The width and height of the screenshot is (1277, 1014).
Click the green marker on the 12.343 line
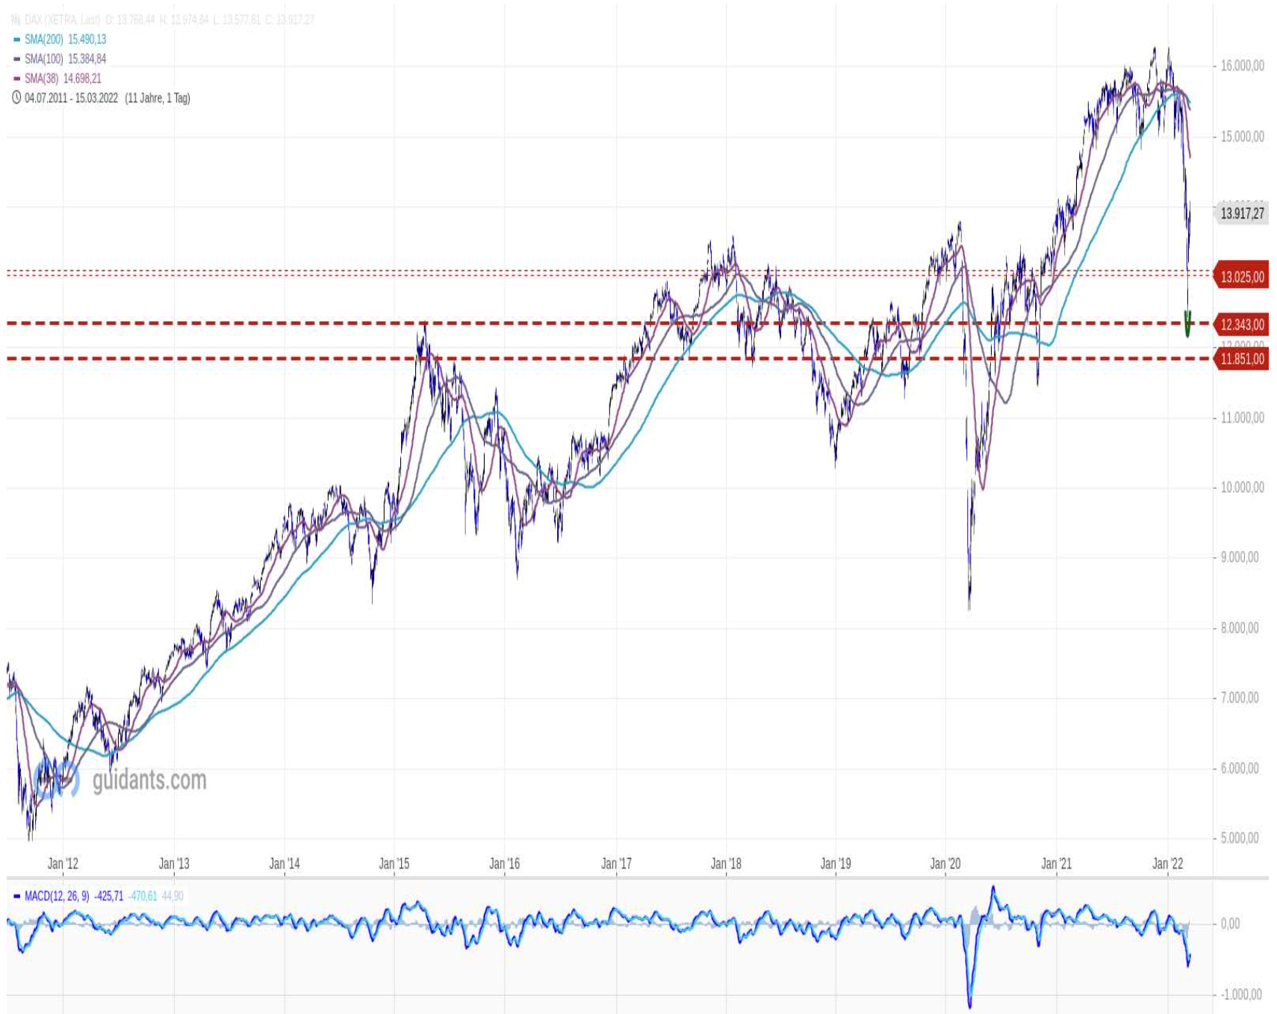click(1188, 324)
